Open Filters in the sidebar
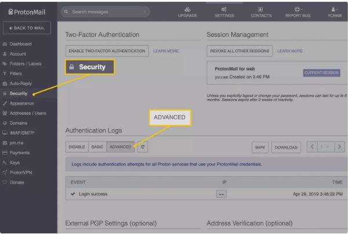Viewport: 349px width, 234px height. pyautogui.click(x=16, y=74)
